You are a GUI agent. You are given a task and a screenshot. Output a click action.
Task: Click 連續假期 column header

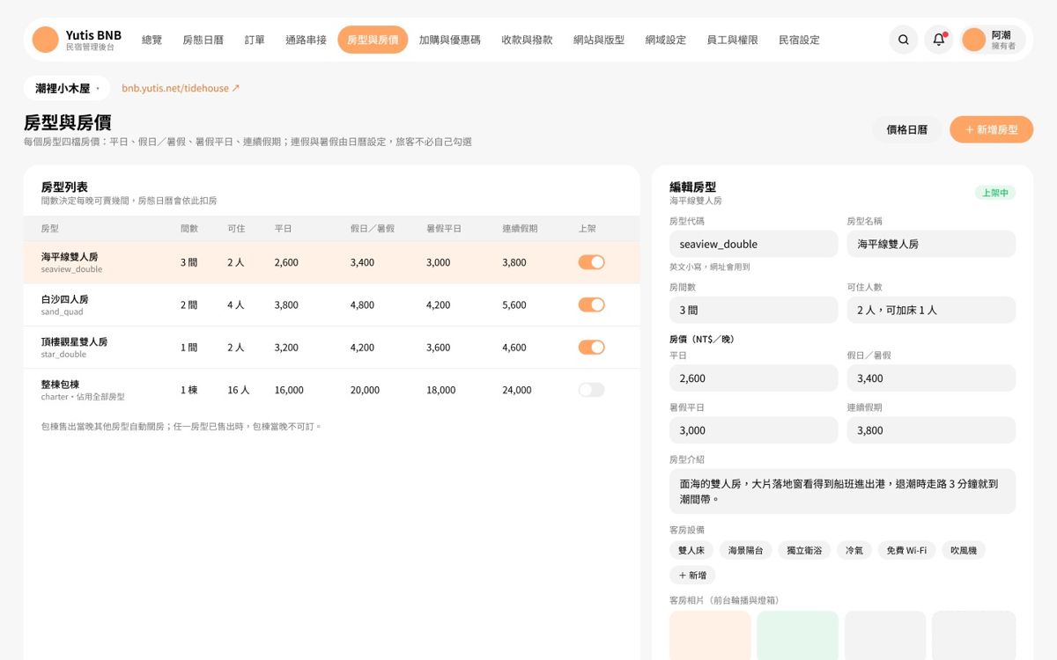click(x=520, y=229)
